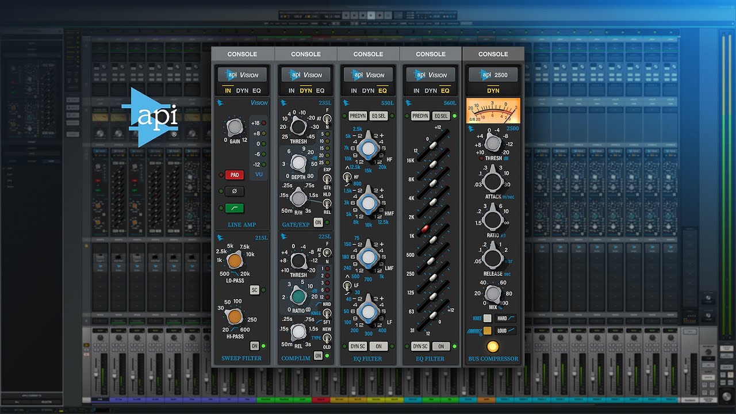Image resolution: width=736 pixels, height=414 pixels.
Task: Click the ON button on the 560L strip
Action: point(441,346)
